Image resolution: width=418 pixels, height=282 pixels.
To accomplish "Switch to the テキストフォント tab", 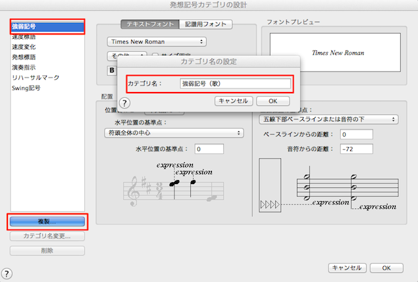I will point(150,24).
